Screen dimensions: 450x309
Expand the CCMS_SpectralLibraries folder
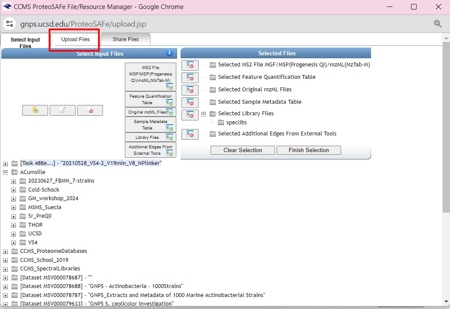click(5, 269)
